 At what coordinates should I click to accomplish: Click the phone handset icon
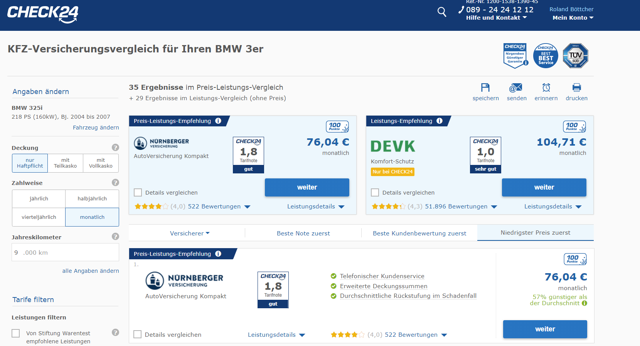coord(461,10)
